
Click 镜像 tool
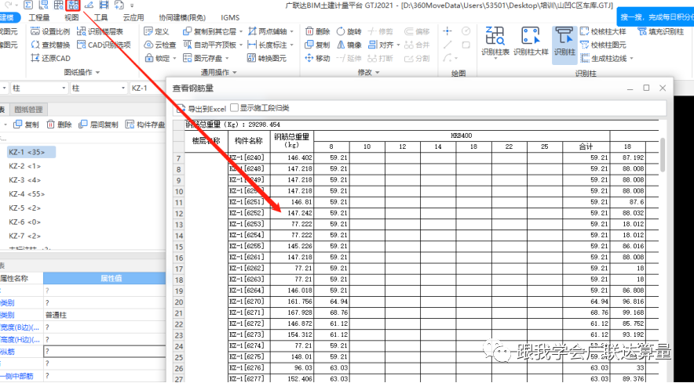coord(349,45)
